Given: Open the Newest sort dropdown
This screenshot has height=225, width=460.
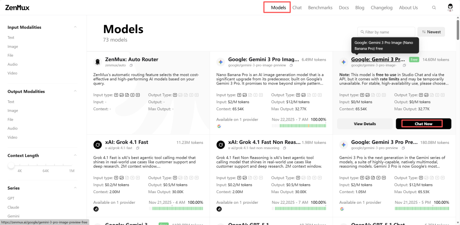Looking at the screenshot, I should [x=431, y=32].
